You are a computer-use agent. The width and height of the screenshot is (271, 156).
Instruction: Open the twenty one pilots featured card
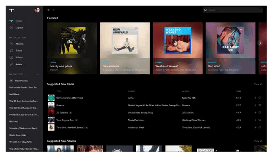pos(72,48)
